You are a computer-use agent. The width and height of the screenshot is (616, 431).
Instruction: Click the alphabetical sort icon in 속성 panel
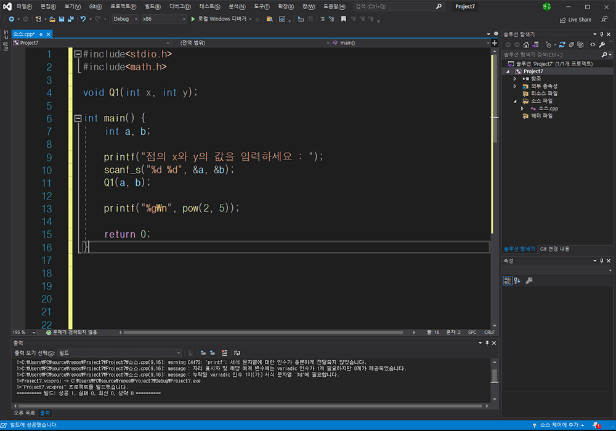point(517,280)
